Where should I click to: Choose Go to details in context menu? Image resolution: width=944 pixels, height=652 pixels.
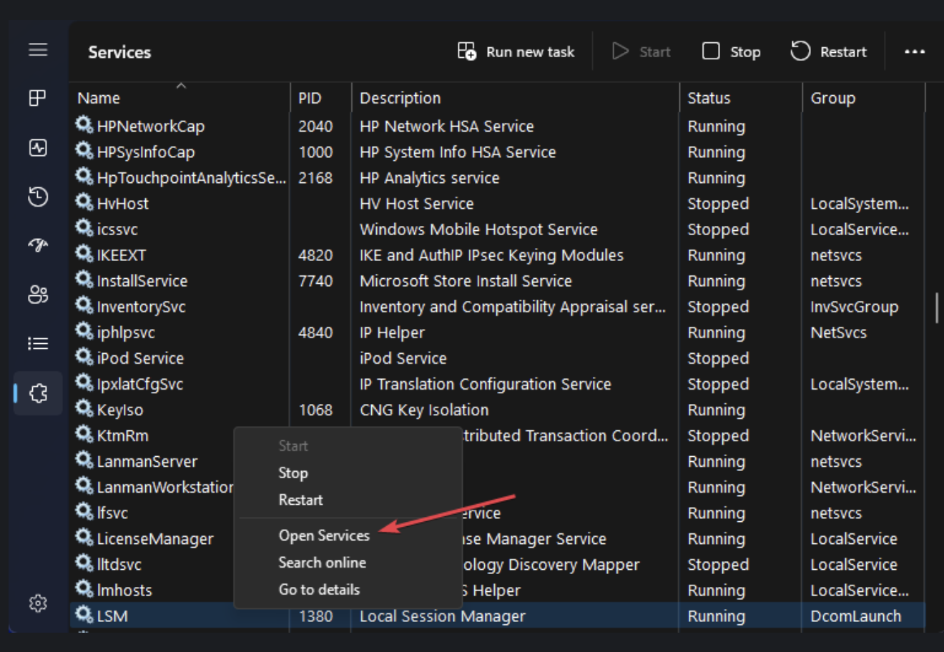click(319, 590)
